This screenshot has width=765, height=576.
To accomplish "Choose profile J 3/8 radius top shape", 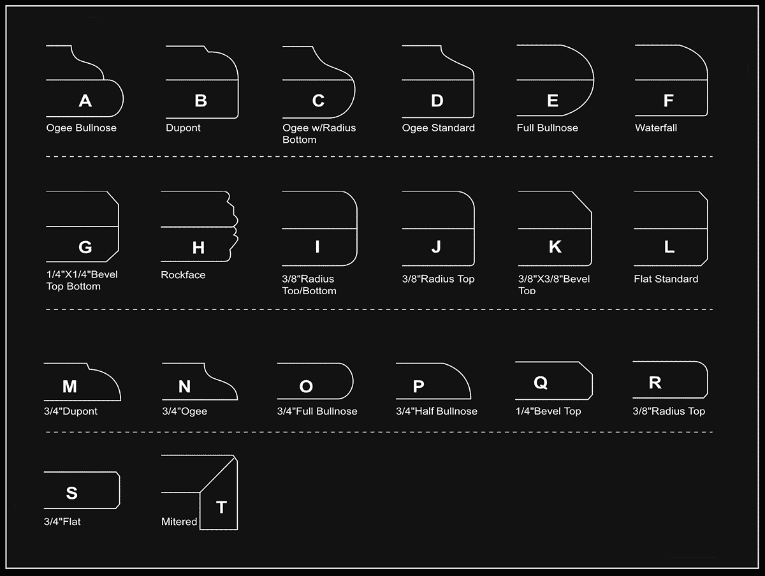I will click(x=438, y=228).
